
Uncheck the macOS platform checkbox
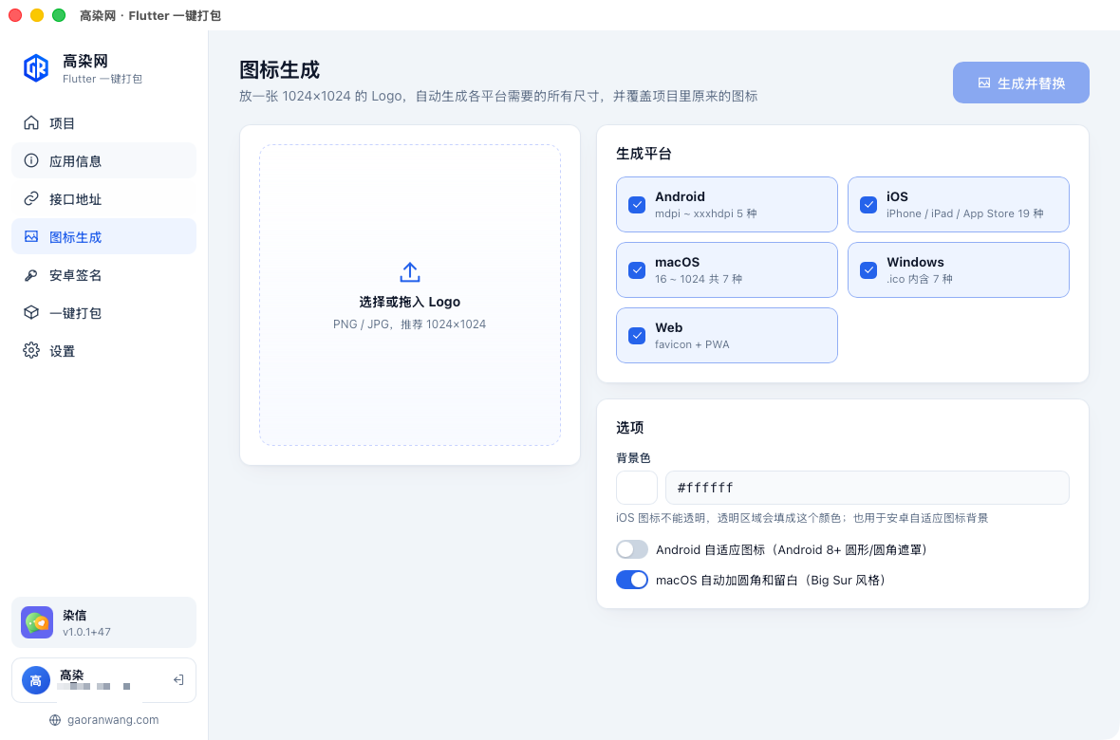click(637, 270)
